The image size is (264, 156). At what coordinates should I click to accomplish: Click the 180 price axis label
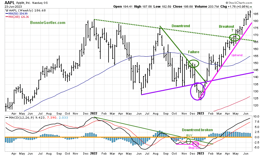(256, 21)
